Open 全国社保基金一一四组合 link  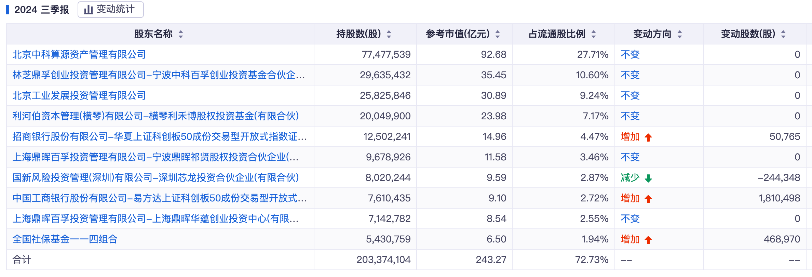[65, 239]
